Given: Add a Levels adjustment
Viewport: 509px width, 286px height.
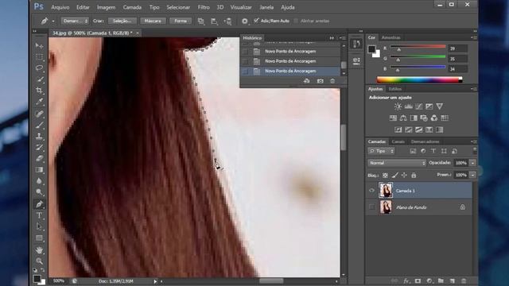Looking at the screenshot, I should click(x=408, y=106).
